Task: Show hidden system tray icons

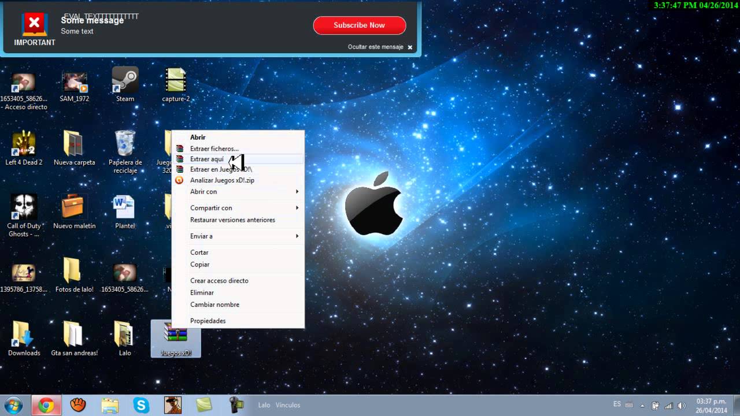Action: [643, 406]
